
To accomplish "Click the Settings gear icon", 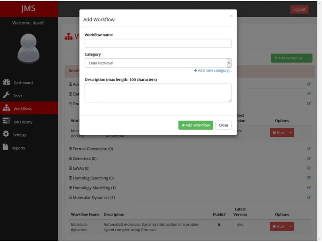I will pos(6,134).
